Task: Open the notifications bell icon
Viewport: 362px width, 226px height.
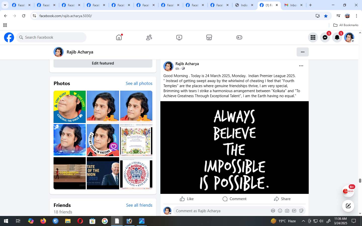Action: [337, 37]
